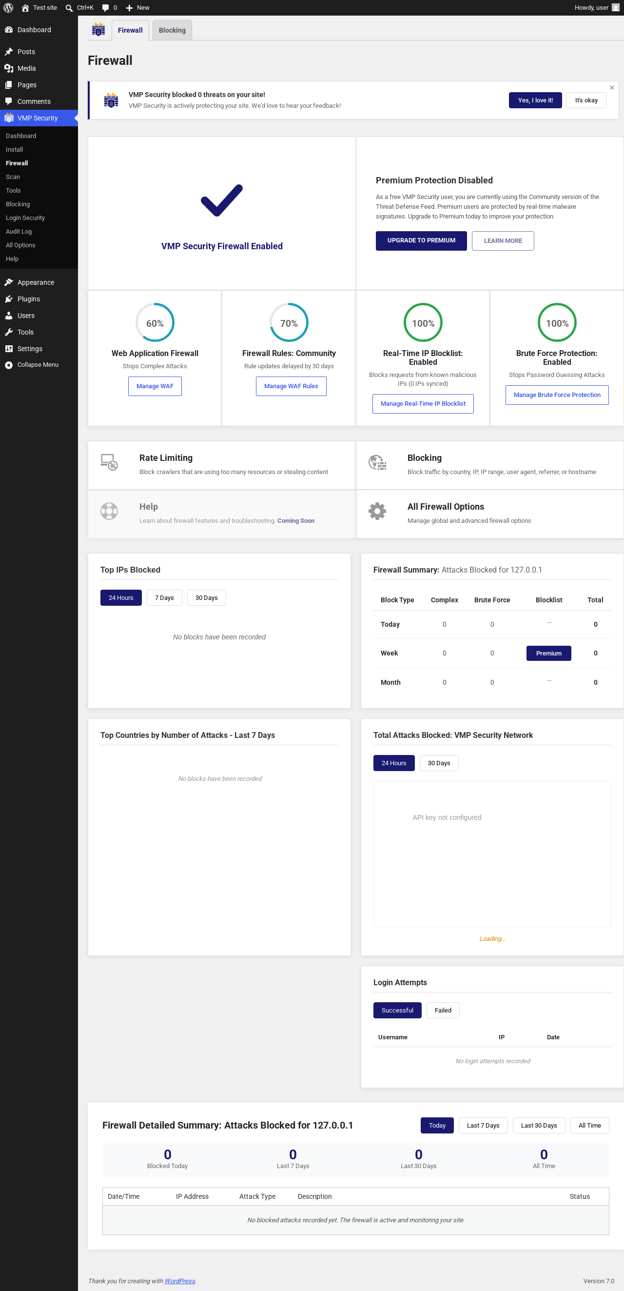Click the VMP Security castle icon in sidebar
The height and width of the screenshot is (1291, 624).
[8, 118]
